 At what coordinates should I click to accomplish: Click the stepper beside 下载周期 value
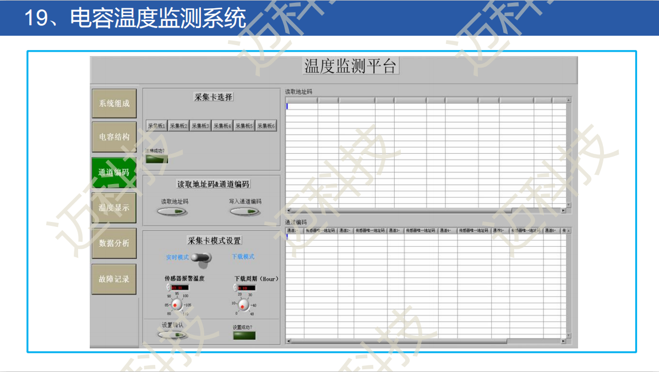[235, 288]
